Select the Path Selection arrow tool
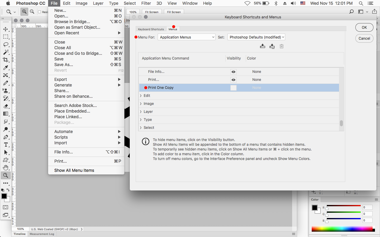 [x=5, y=152]
